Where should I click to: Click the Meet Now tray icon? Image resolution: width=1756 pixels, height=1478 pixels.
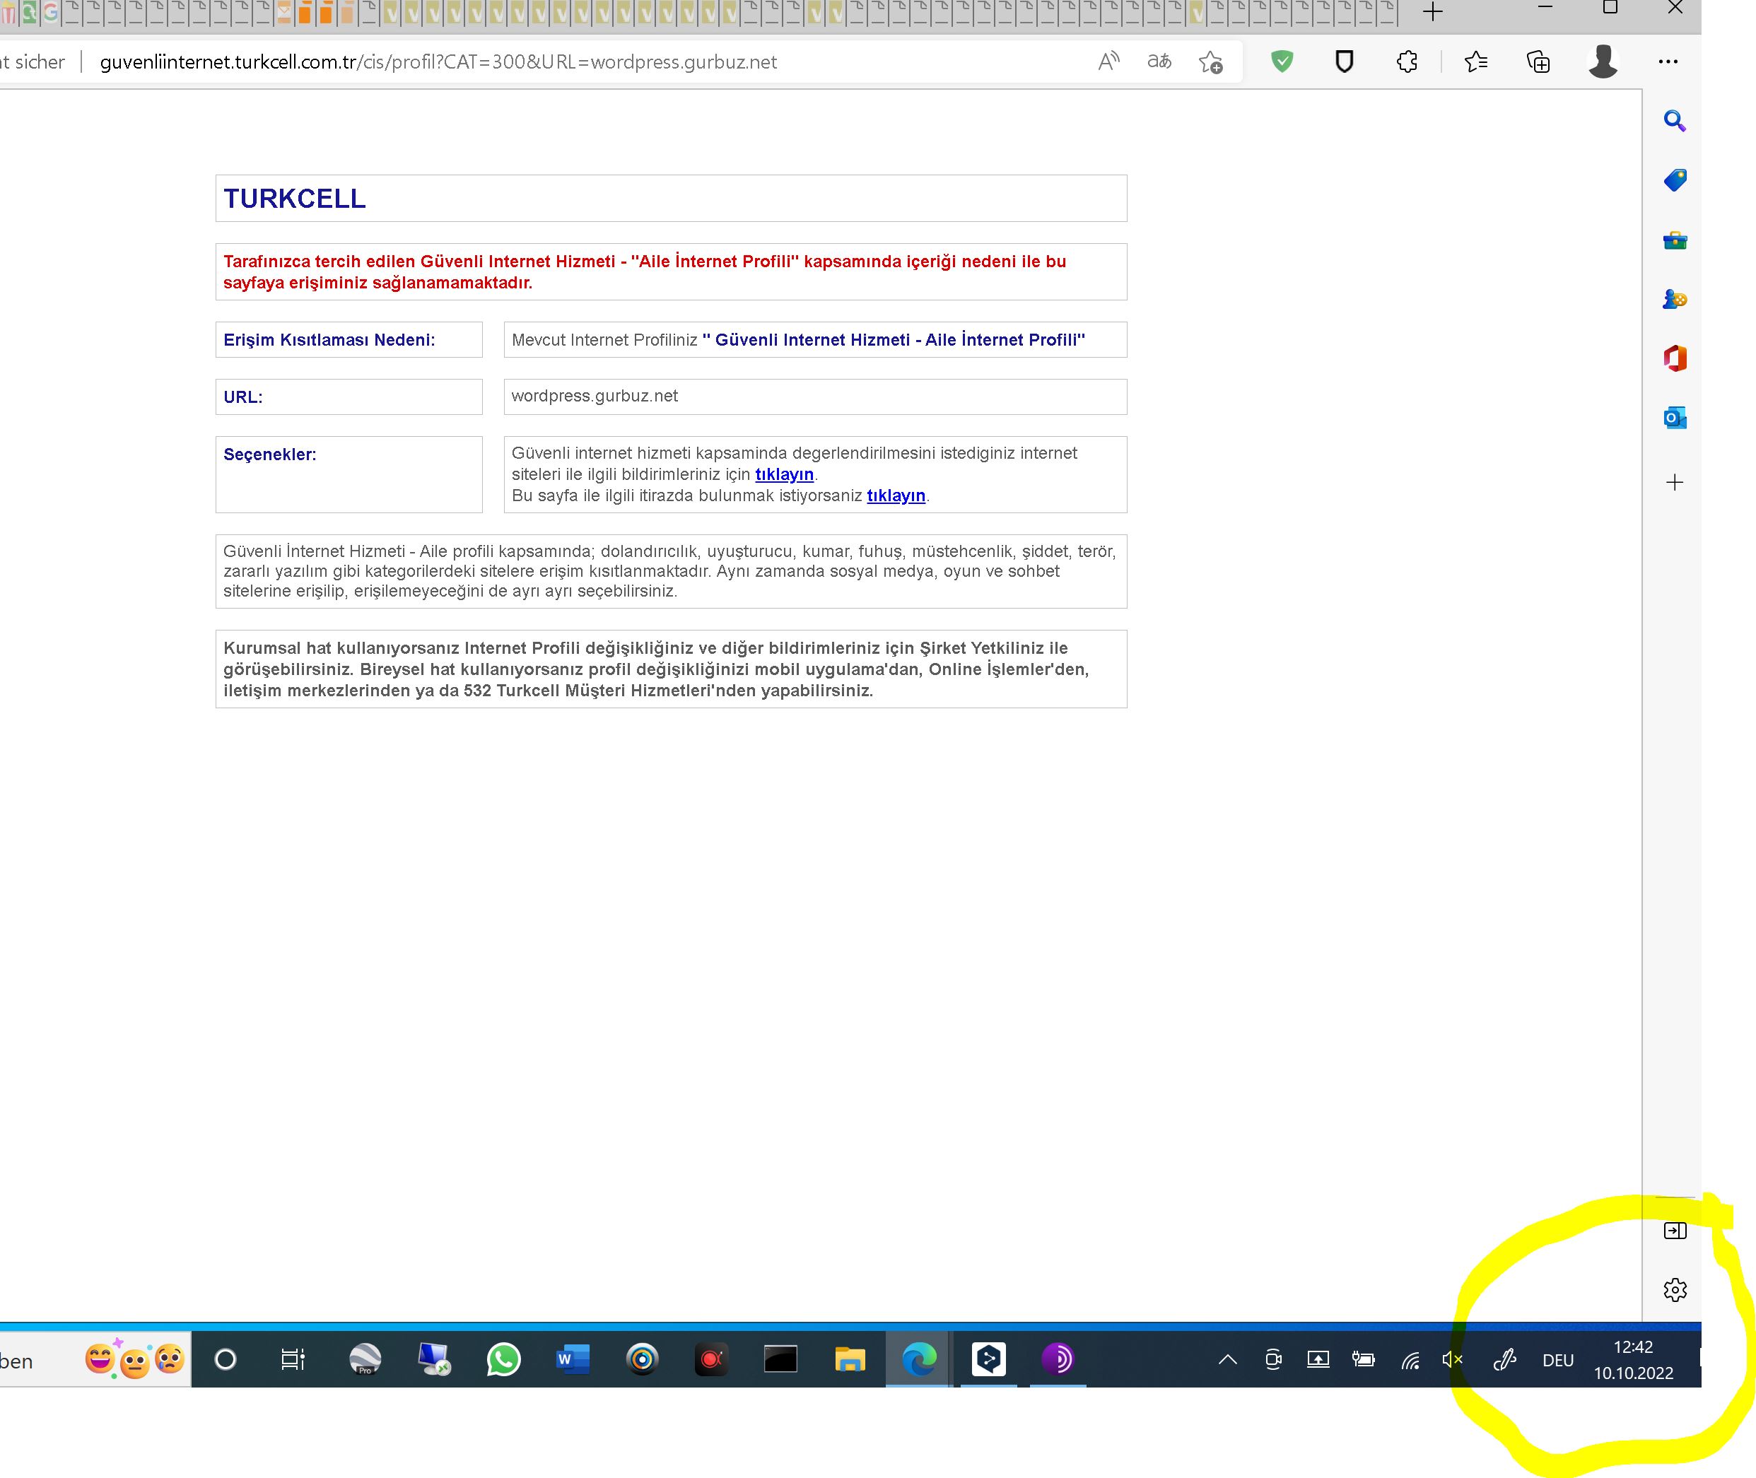click(x=1272, y=1360)
